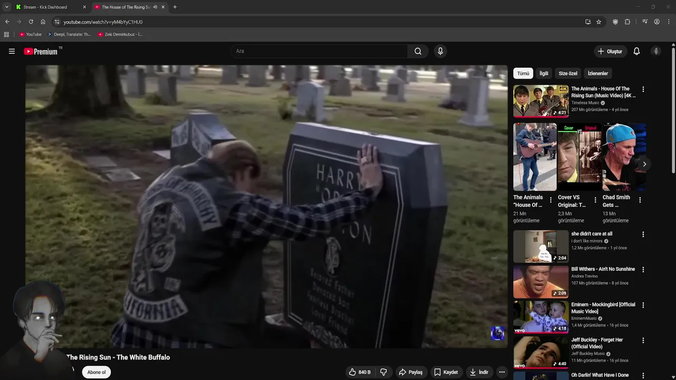This screenshot has height=380, width=676.
Task: Click the magnifier search button
Action: pos(418,51)
